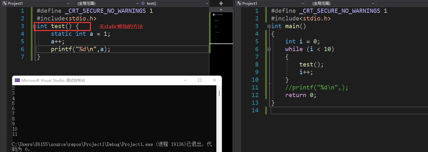The width and height of the screenshot is (428, 152).
Task: Click the Project1.exe exit message in console
Action: 112,147
